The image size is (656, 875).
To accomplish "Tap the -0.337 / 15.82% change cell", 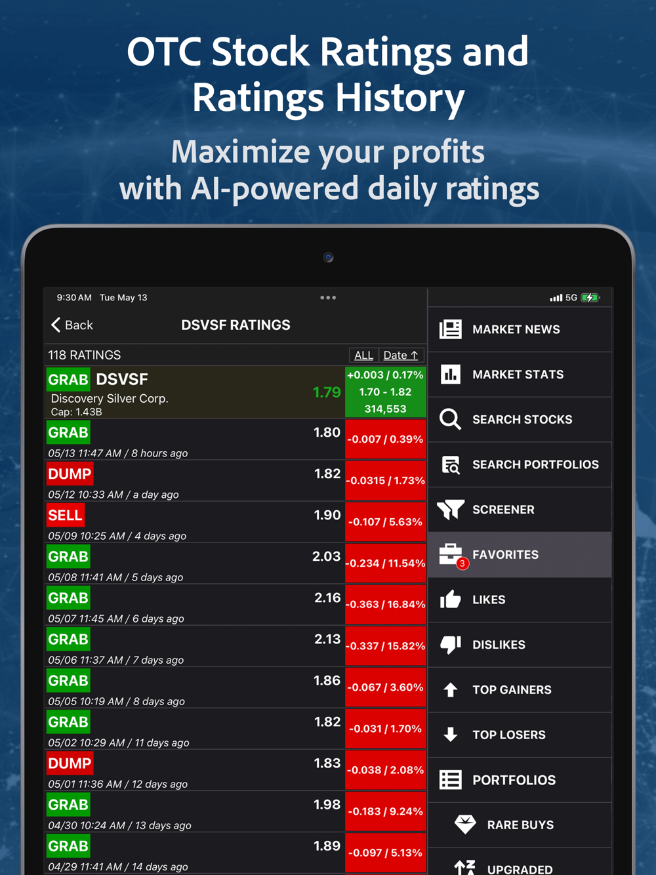I will (x=385, y=646).
